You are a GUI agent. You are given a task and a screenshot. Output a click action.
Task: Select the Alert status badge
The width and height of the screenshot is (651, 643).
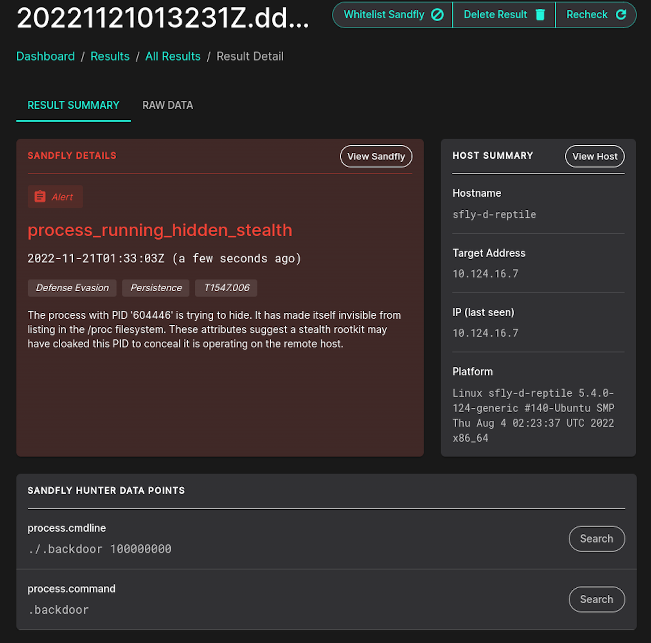point(55,196)
